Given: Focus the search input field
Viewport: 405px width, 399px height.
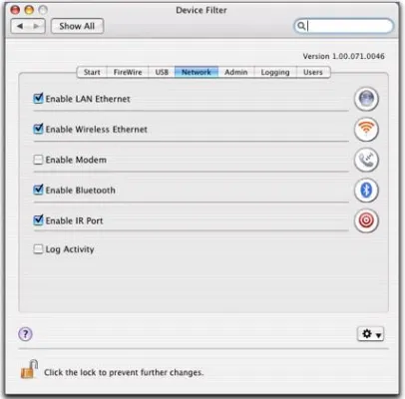Looking at the screenshot, I should pyautogui.click(x=344, y=26).
